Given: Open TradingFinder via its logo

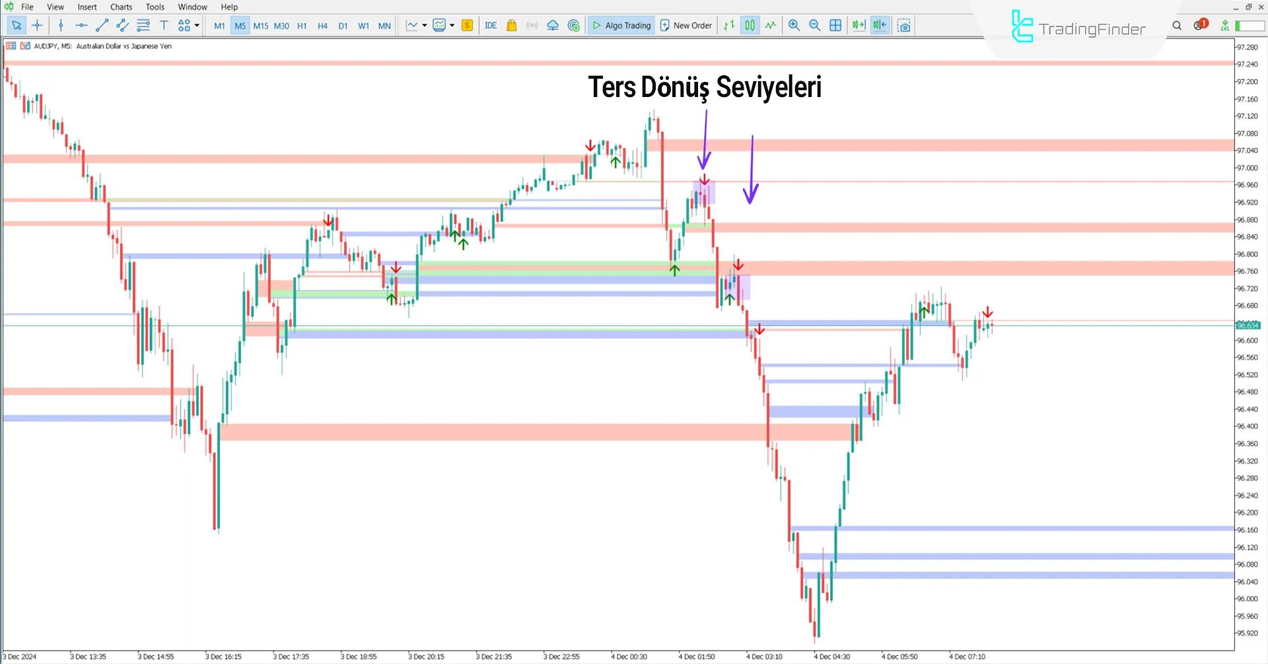Looking at the screenshot, I should pyautogui.click(x=1078, y=26).
